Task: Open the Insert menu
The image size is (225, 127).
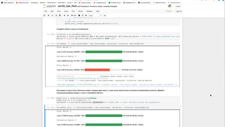Action: tap(66, 11)
